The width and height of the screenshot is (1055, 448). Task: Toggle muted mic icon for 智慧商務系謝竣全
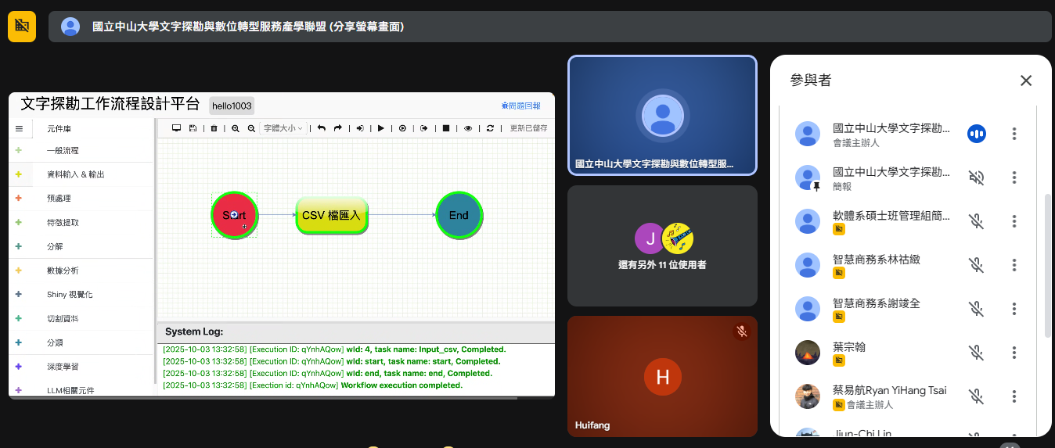click(976, 309)
